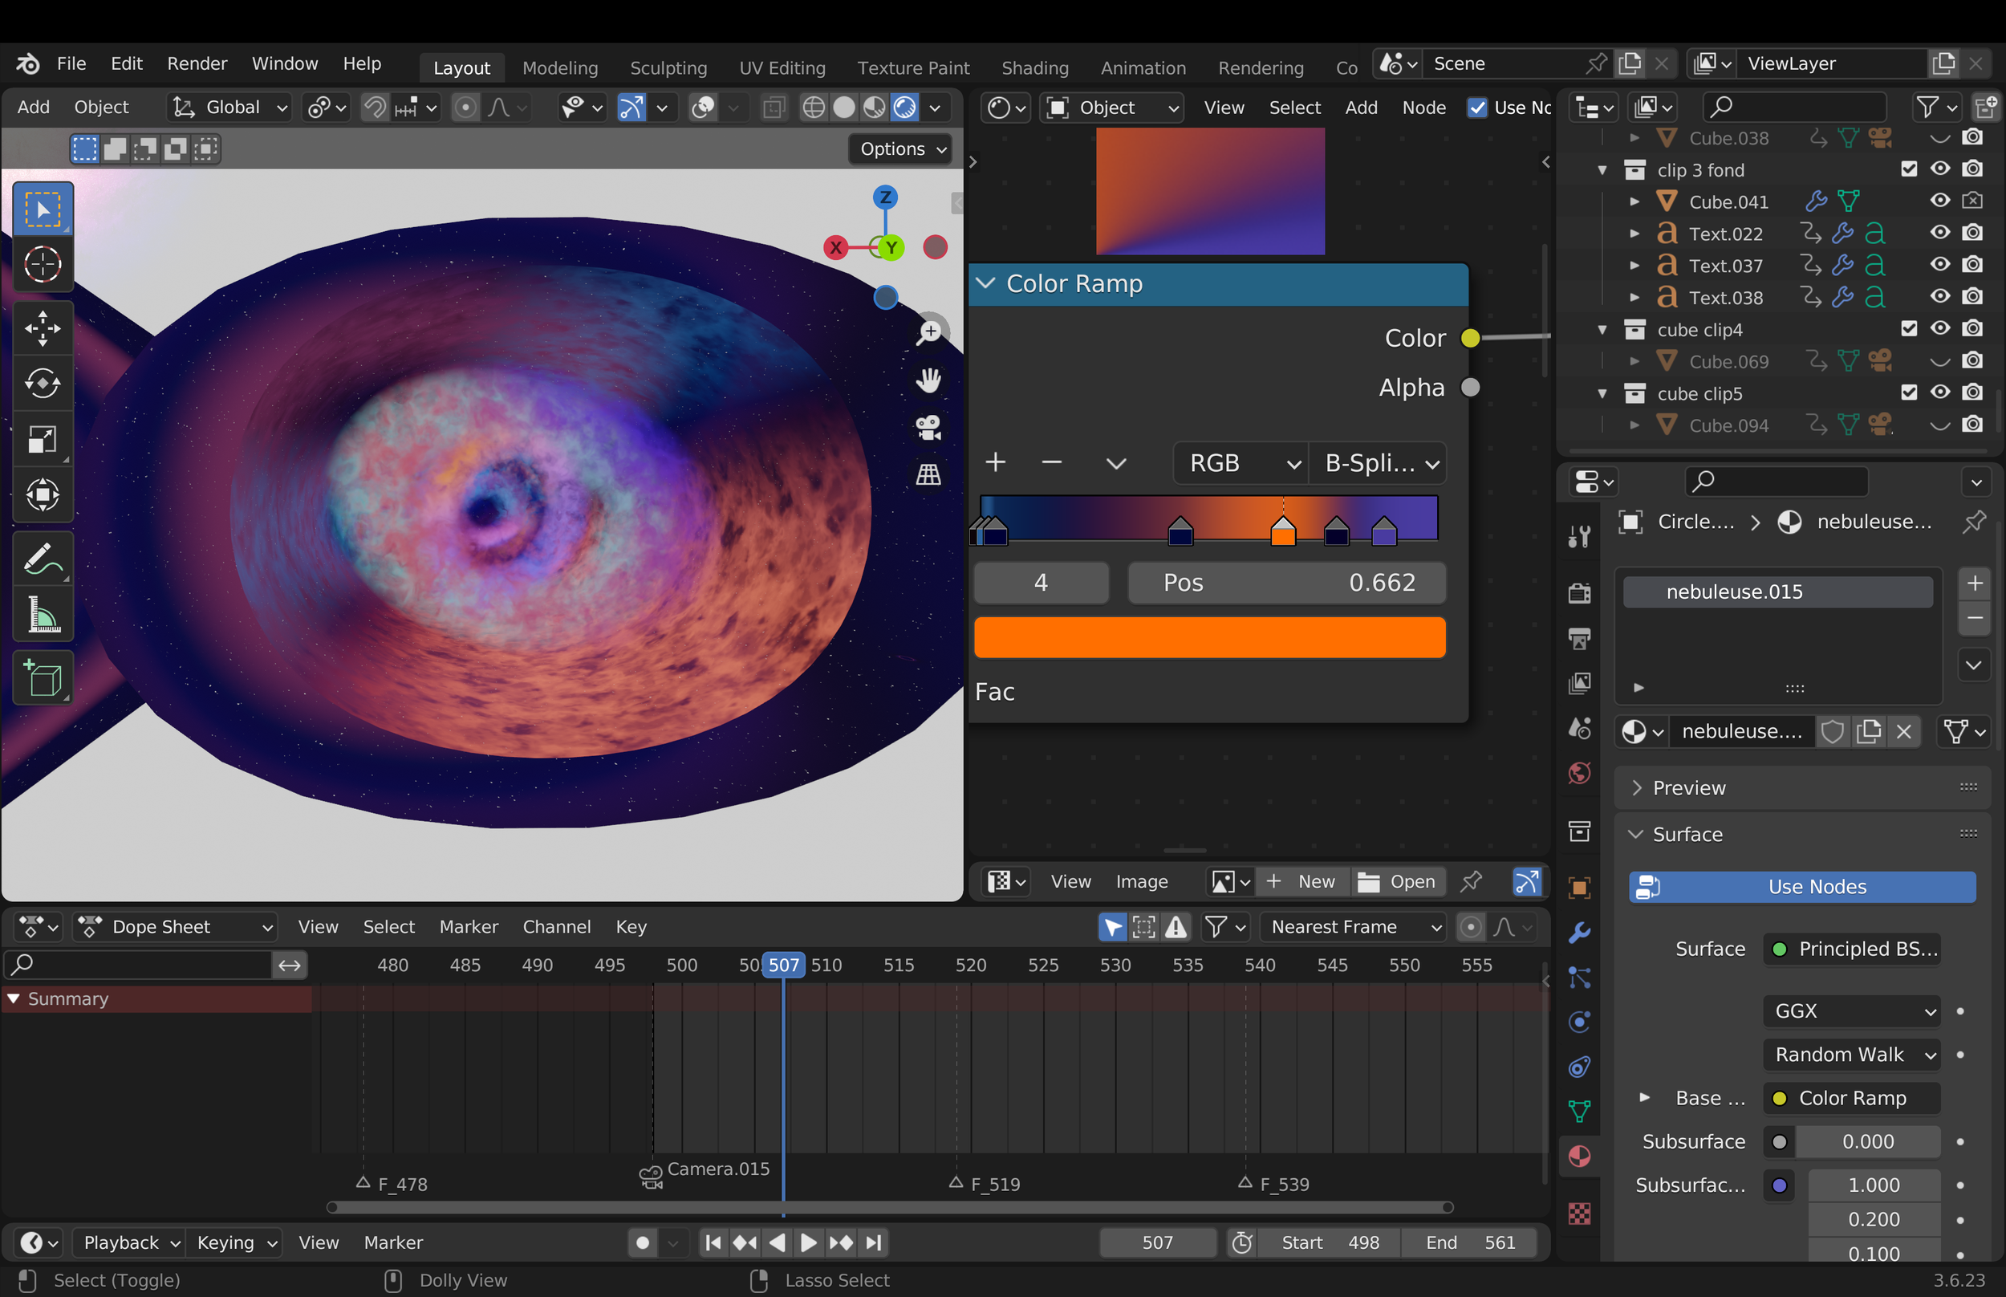Screen dimensions: 2006x1297
Task: Toggle camera view icon in viewport
Action: point(928,428)
